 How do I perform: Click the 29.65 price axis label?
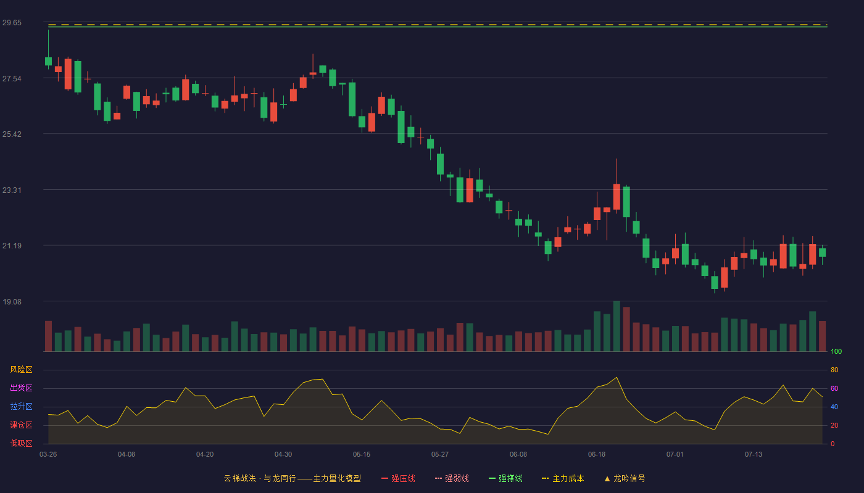[12, 23]
